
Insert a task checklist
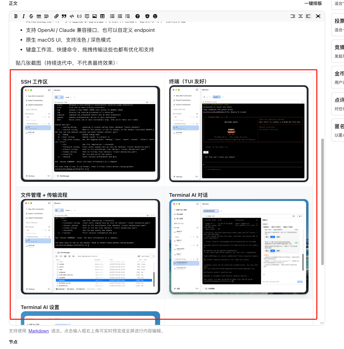click(128, 16)
